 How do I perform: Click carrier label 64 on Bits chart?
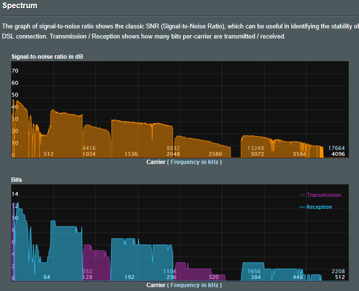coord(47,277)
